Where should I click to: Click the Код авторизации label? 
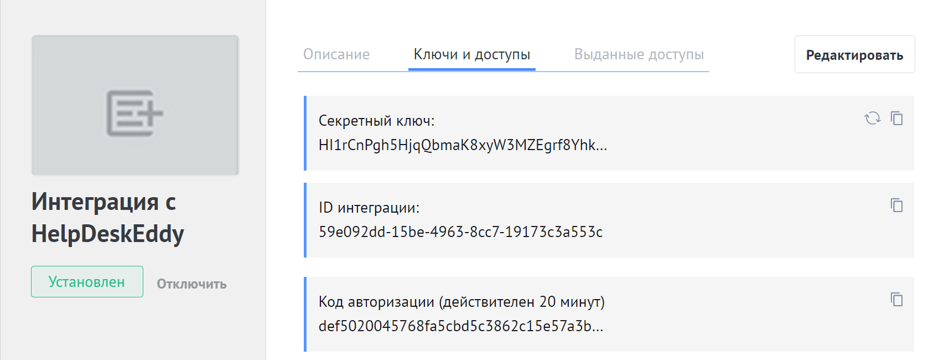click(x=461, y=302)
